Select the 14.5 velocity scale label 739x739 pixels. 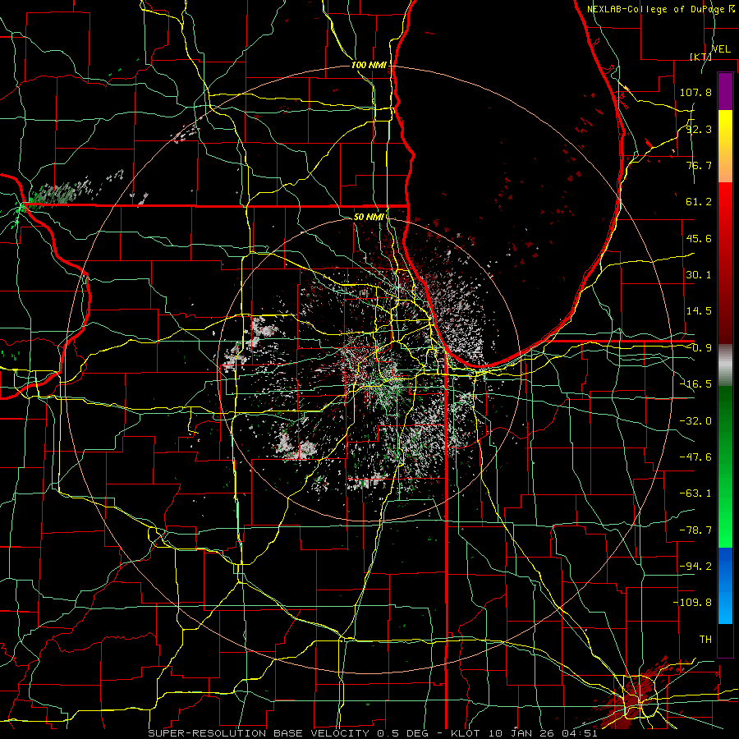[699, 311]
